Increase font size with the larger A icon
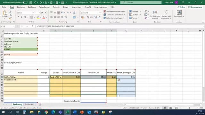The width and height of the screenshot is (205, 115). [x=42, y=13]
